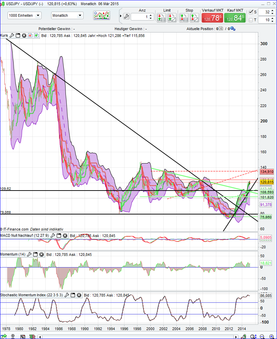Open the Kurs panel settings wrench icon
277x339 pixels.
tap(12, 35)
